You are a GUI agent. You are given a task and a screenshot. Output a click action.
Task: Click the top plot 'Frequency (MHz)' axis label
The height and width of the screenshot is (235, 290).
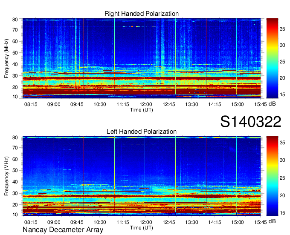click(x=6, y=58)
